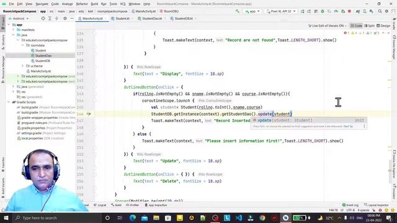Screen dimensions: 397x223
Task: Open the Logcat tool window
Action: (x=100, y=205)
